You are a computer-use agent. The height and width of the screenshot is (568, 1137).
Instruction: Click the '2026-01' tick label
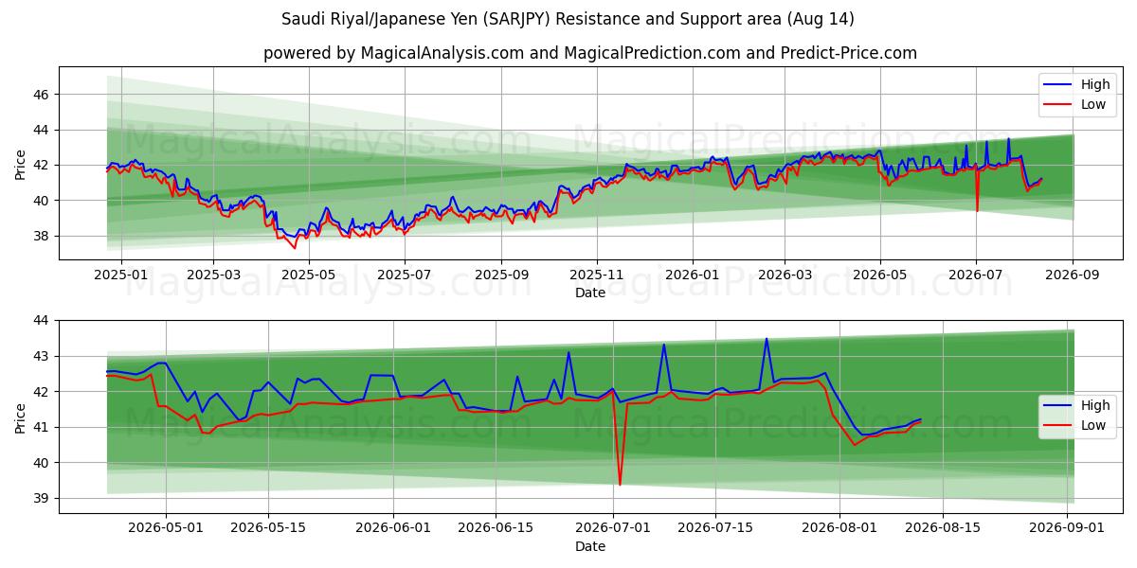pyautogui.click(x=692, y=275)
